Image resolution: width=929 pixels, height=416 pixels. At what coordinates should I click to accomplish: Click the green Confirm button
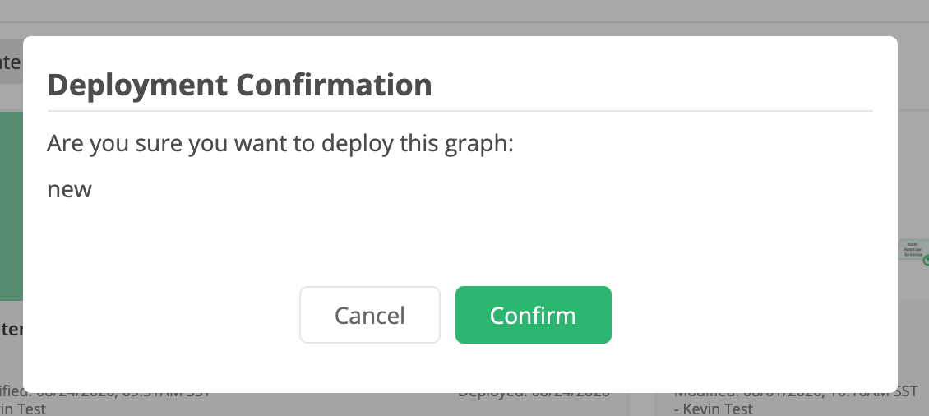533,315
